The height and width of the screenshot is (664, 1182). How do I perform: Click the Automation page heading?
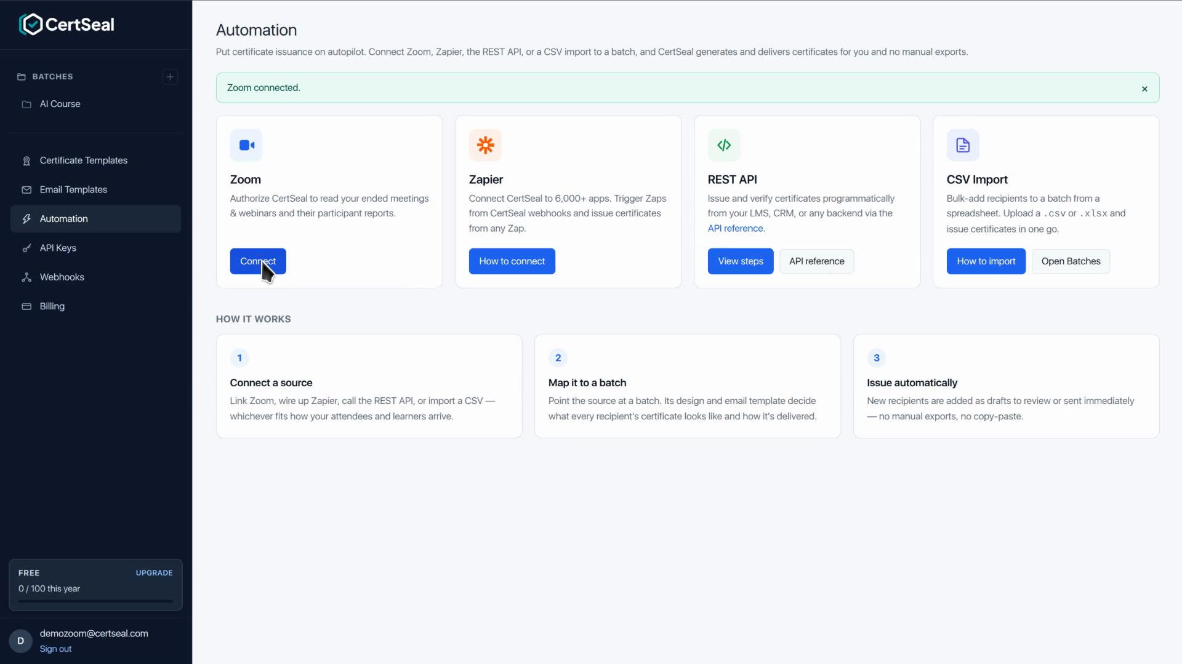[256, 30]
